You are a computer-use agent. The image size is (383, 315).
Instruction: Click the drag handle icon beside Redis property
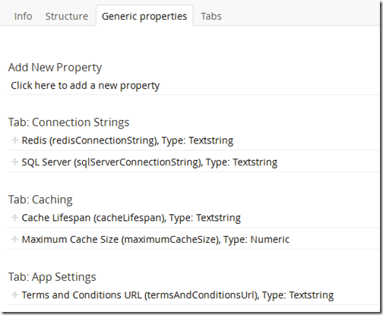[x=14, y=140]
